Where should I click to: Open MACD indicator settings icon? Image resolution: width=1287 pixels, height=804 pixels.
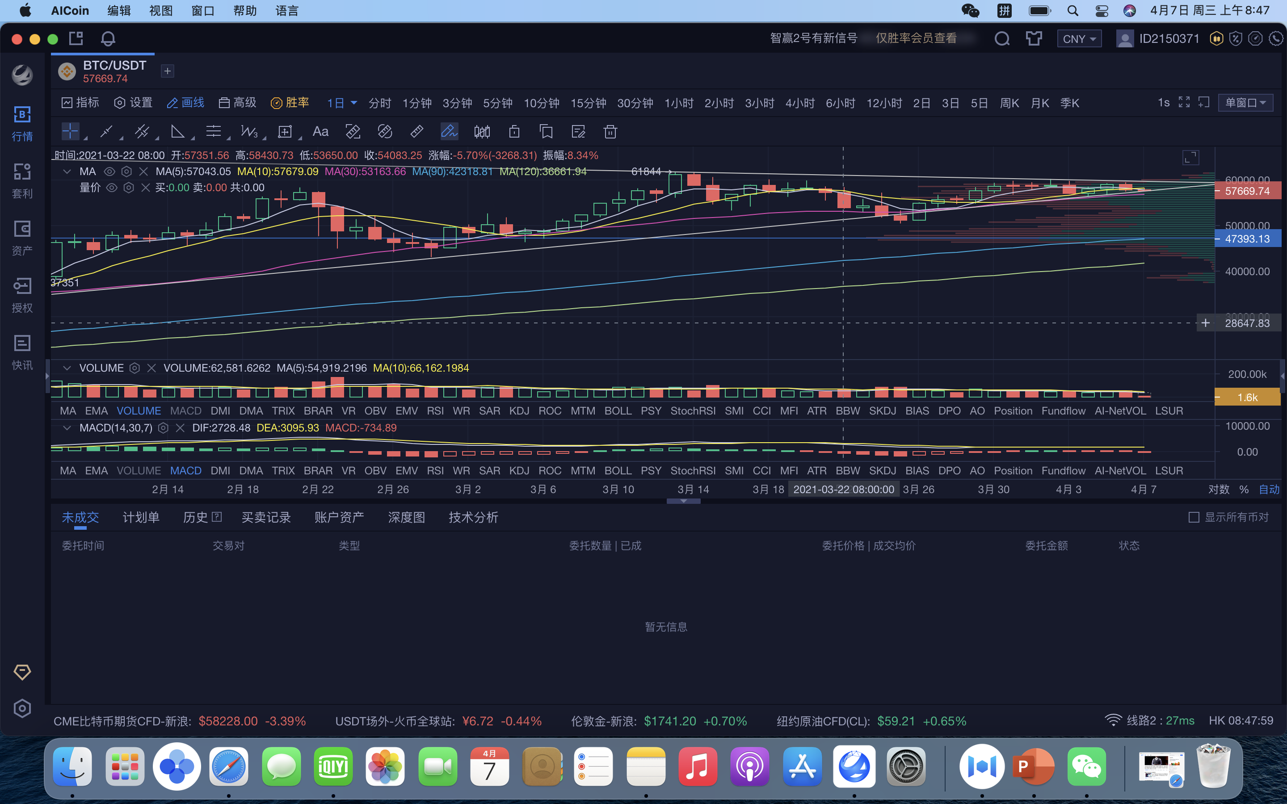(x=163, y=428)
